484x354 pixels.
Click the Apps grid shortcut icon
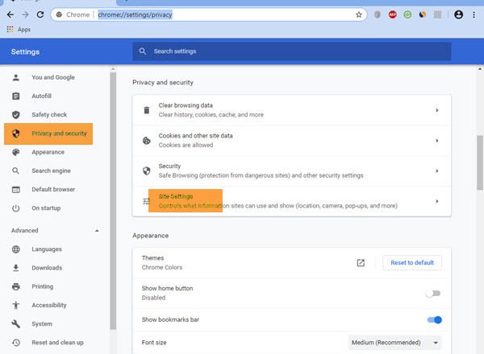pyautogui.click(x=10, y=30)
